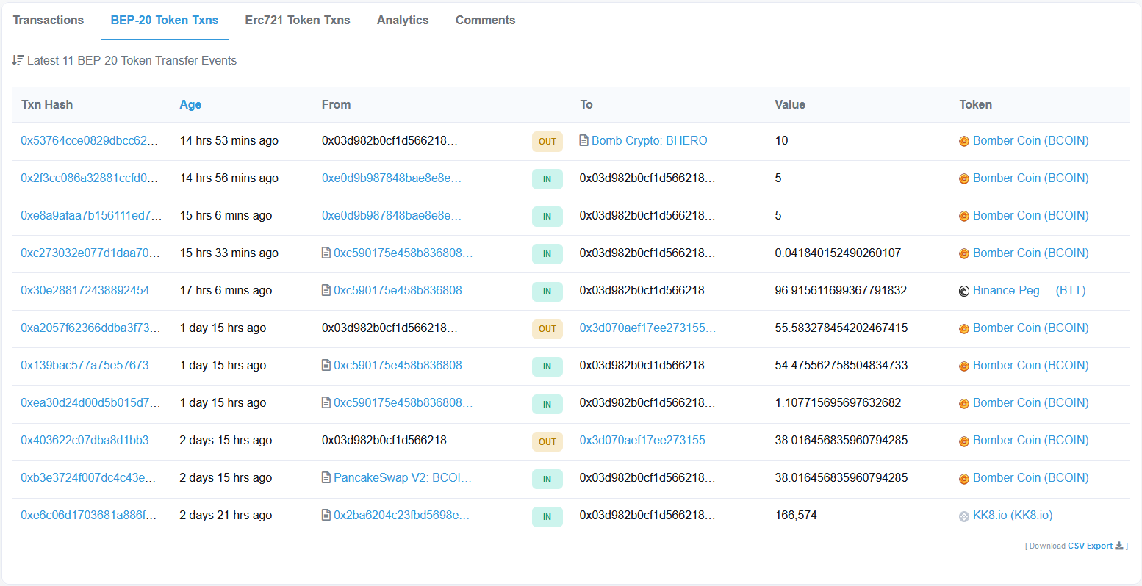Screen dimensions: 1142x586
Task: Open the Bomb Crypto: BHERO recipient address
Action: click(x=649, y=140)
